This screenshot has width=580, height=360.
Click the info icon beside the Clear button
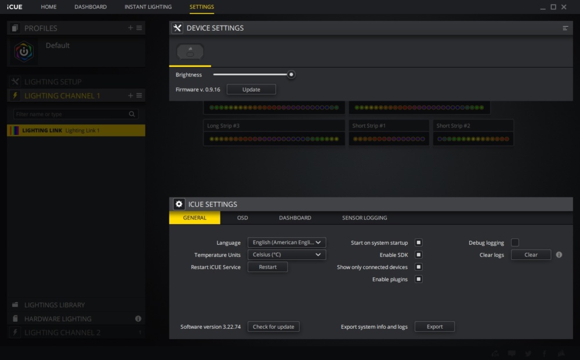click(x=559, y=255)
